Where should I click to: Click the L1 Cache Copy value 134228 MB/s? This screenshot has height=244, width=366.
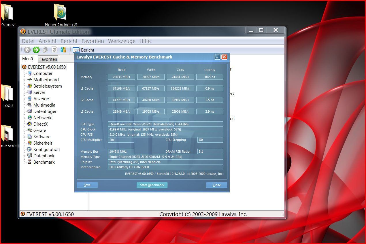pos(180,88)
